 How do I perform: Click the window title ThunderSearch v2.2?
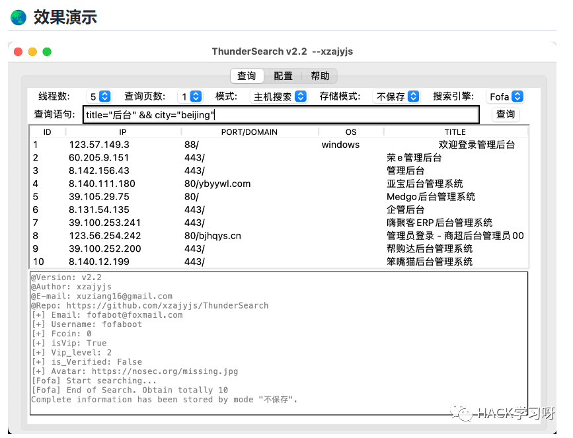click(282, 52)
